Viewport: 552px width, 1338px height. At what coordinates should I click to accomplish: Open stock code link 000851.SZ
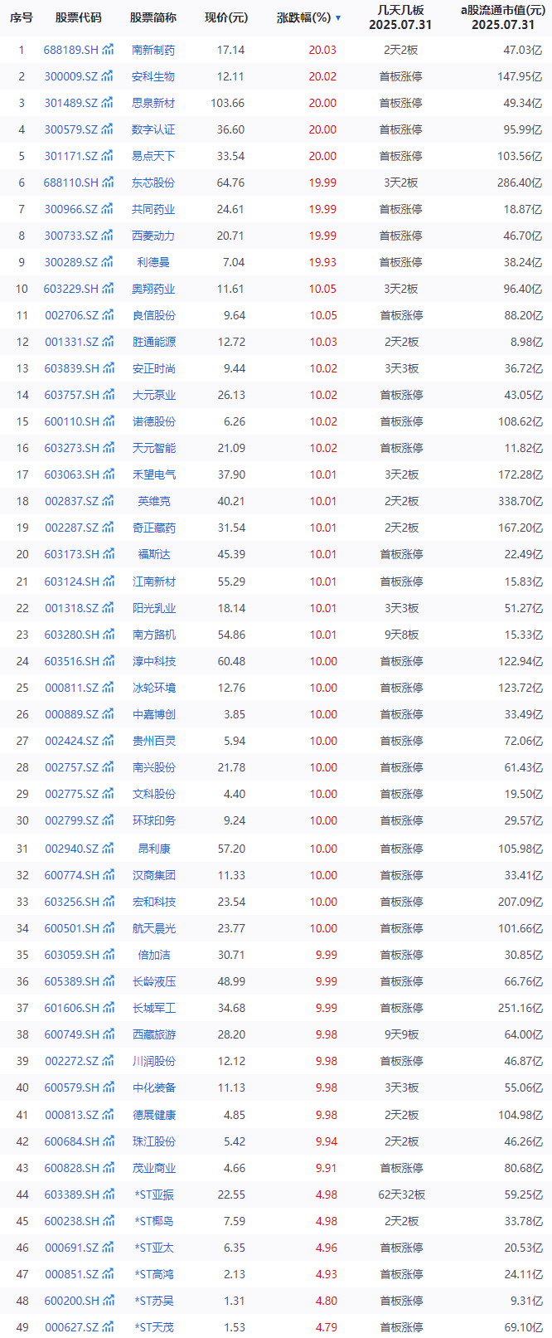[x=71, y=1274]
